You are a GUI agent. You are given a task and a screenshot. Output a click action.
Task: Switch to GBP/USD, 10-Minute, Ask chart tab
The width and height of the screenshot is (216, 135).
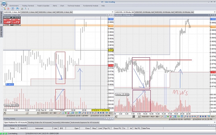(x=184, y=12)
